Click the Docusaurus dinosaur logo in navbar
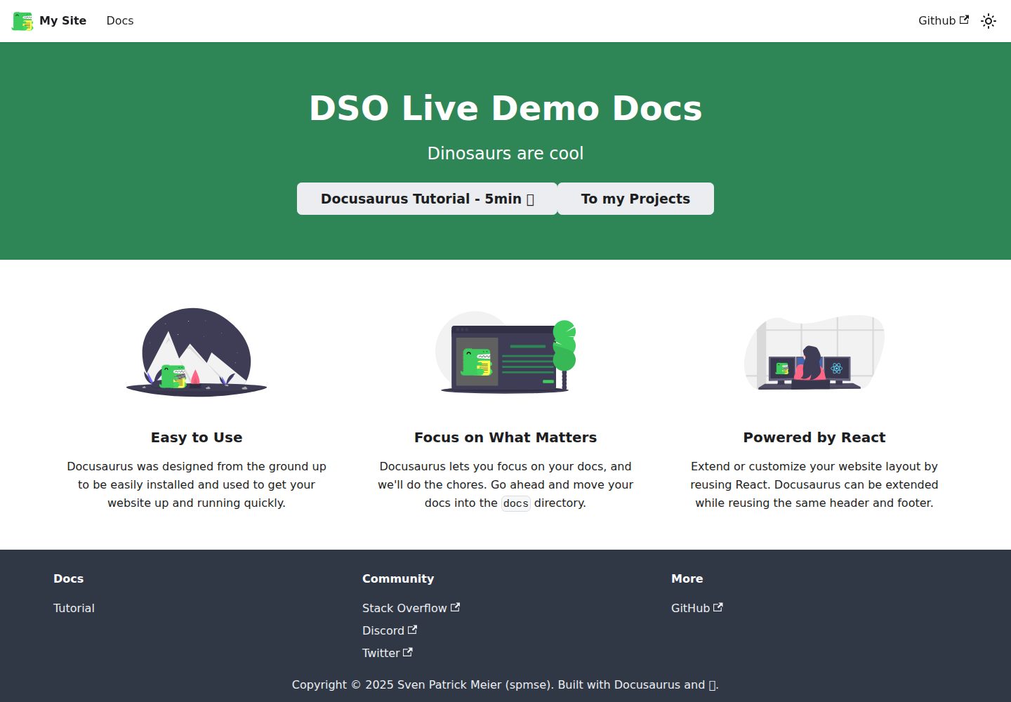 click(x=22, y=21)
